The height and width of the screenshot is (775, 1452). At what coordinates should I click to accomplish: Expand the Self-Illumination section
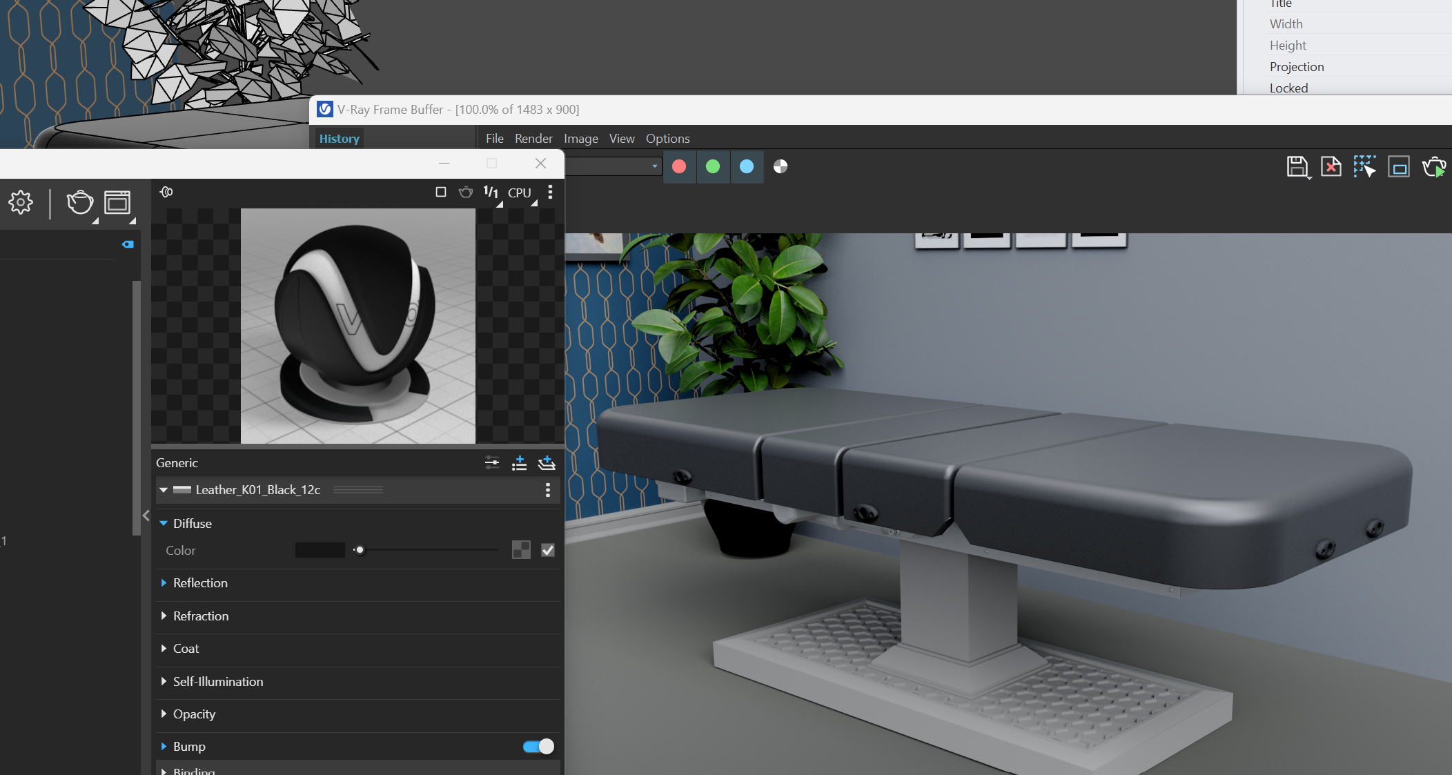(164, 681)
